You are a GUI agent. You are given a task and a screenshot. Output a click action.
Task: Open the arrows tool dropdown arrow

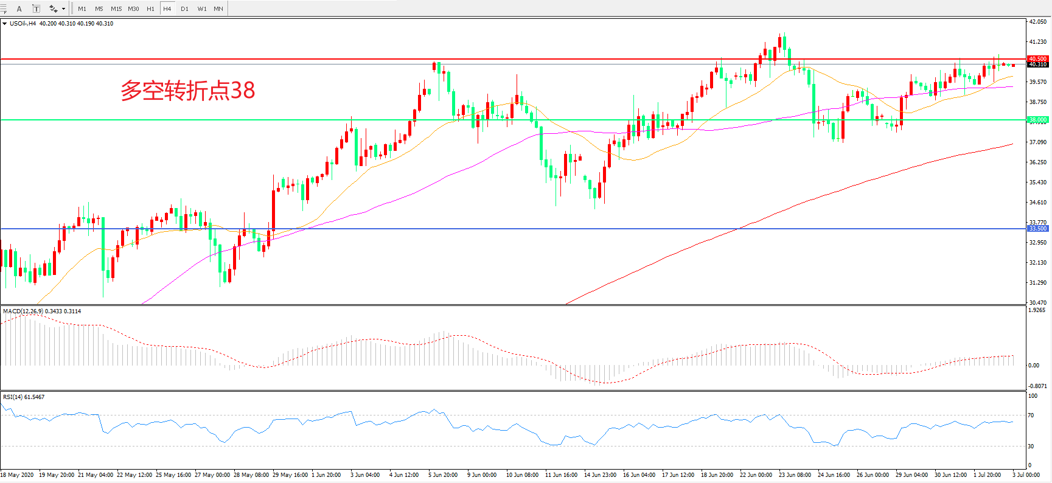click(x=63, y=9)
